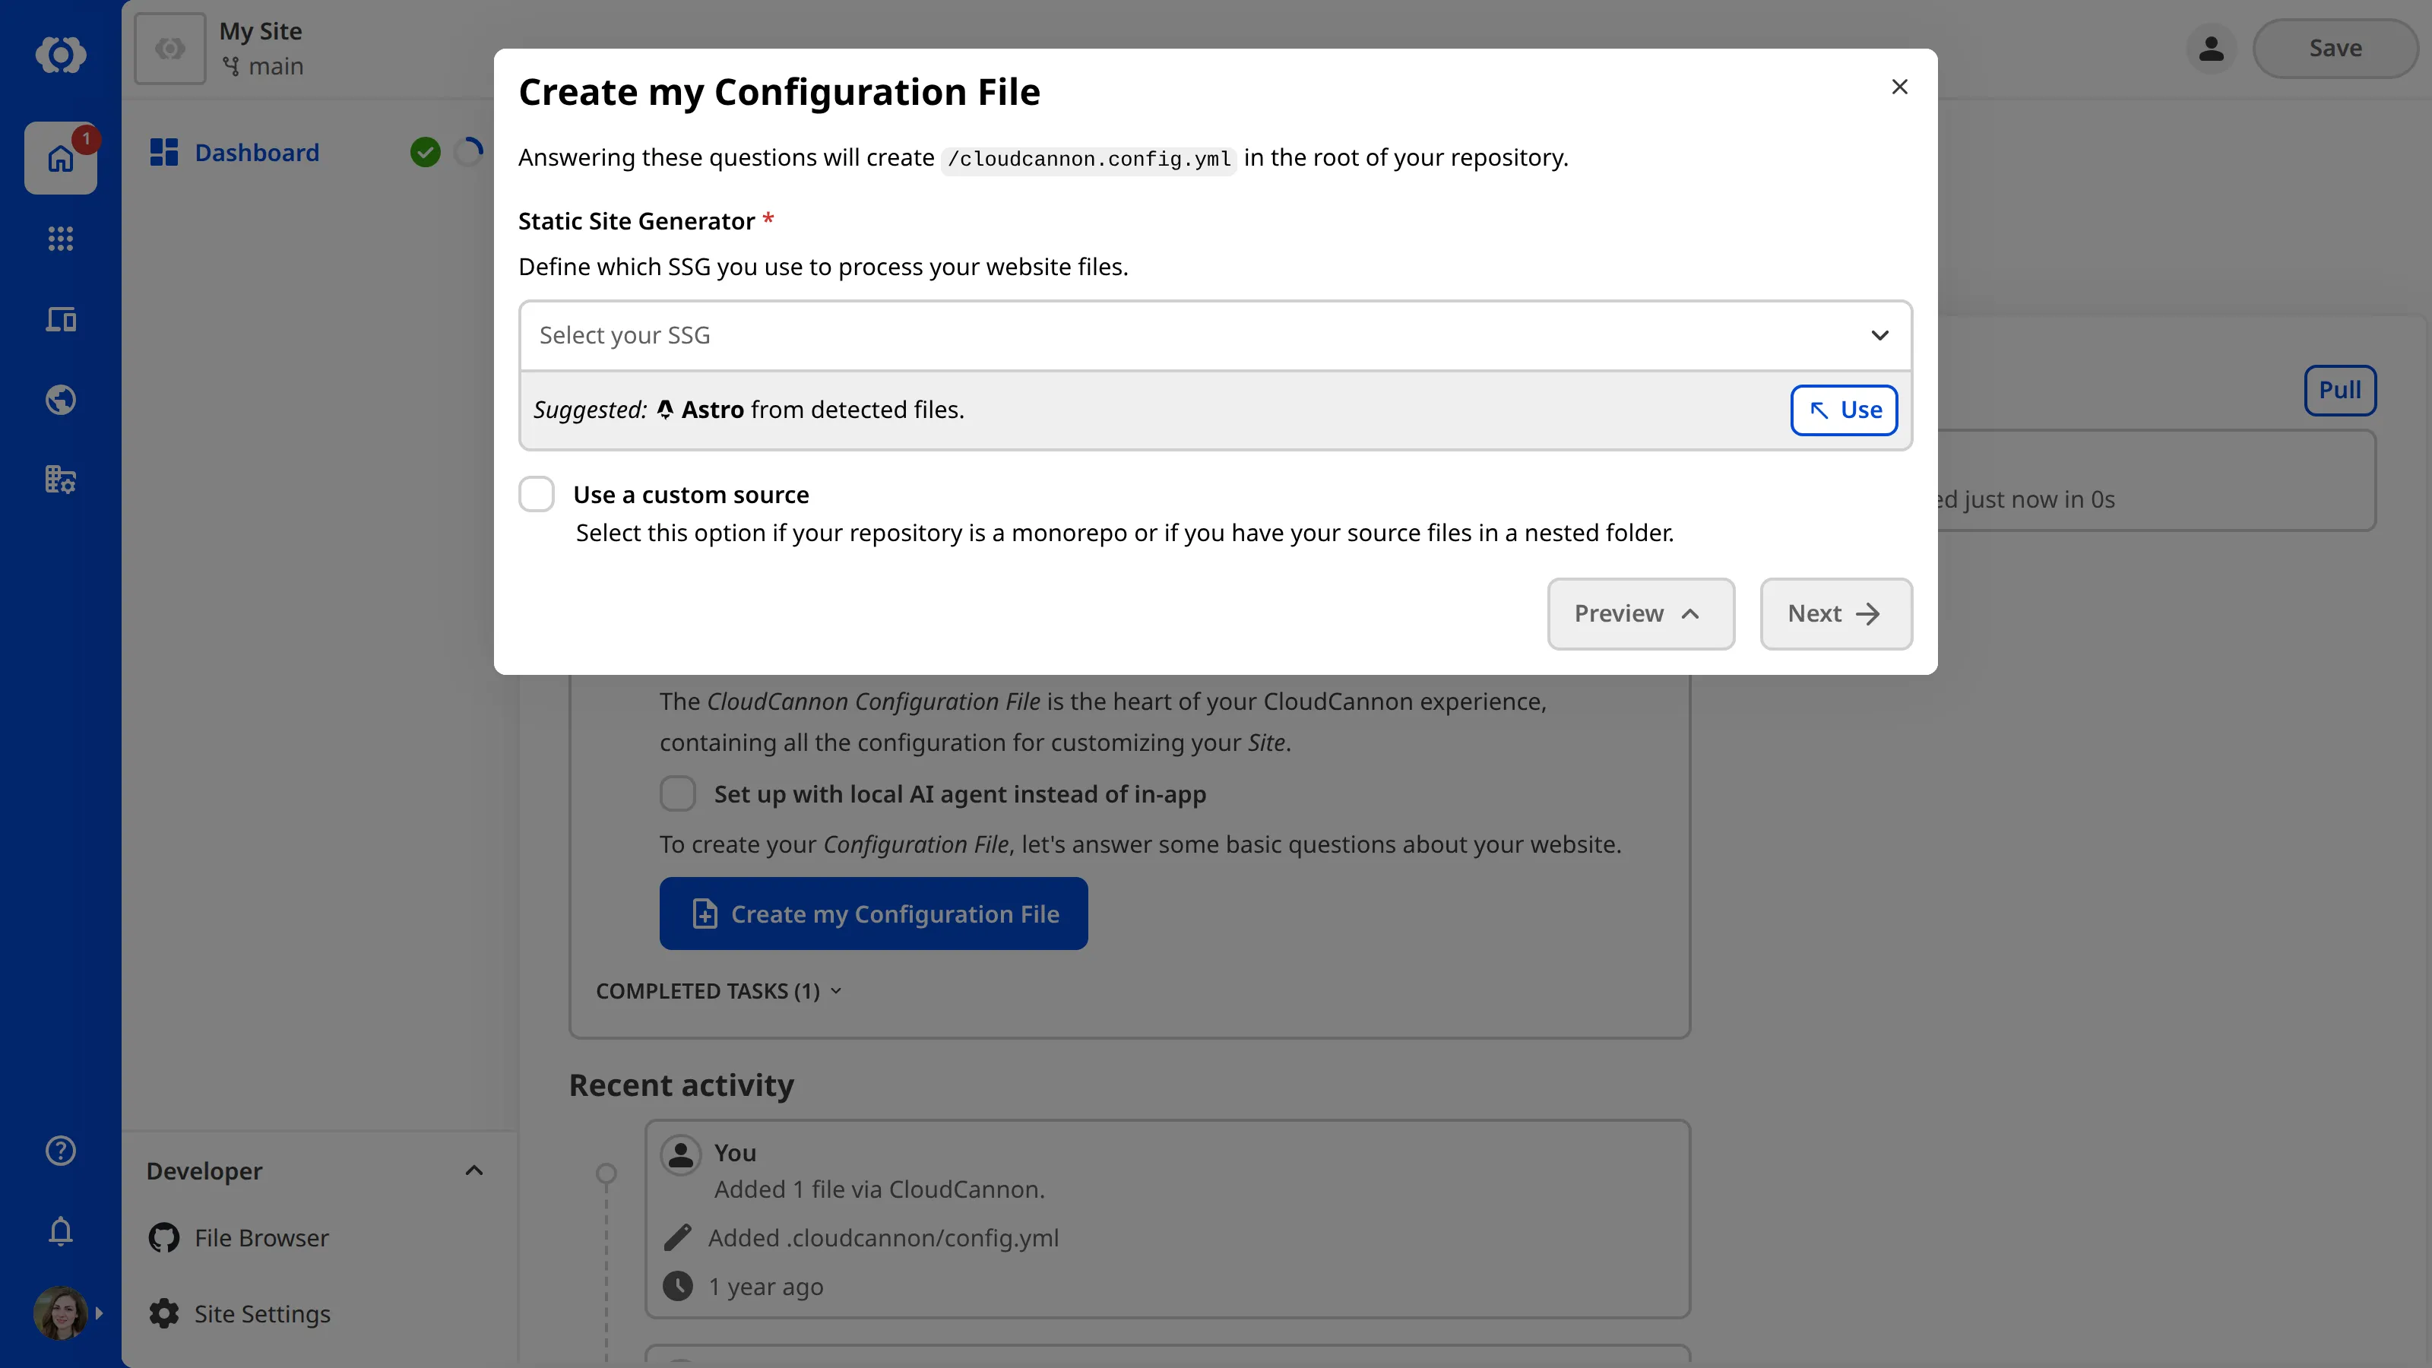Image resolution: width=2432 pixels, height=1368 pixels.
Task: Open the building settings icon in sidebar
Action: coord(61,480)
